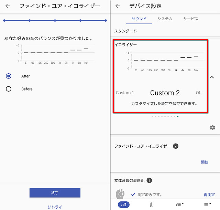Tap back arrow beside デバイス設定 title
220x210 pixels.
118,6
